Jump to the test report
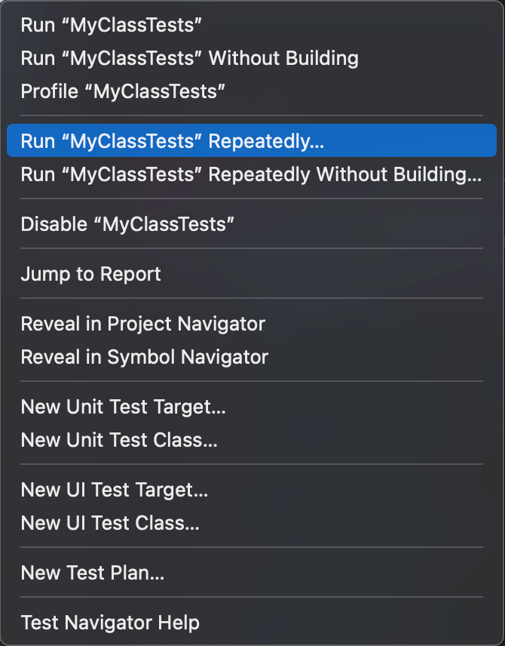Viewport: 505px width, 646px height. (x=91, y=274)
